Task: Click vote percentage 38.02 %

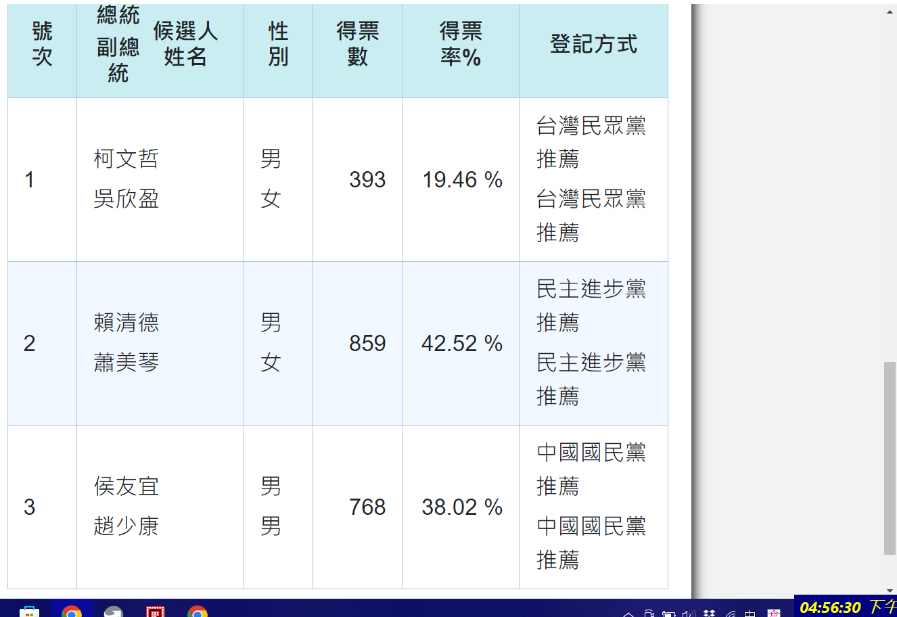Action: pyautogui.click(x=462, y=507)
